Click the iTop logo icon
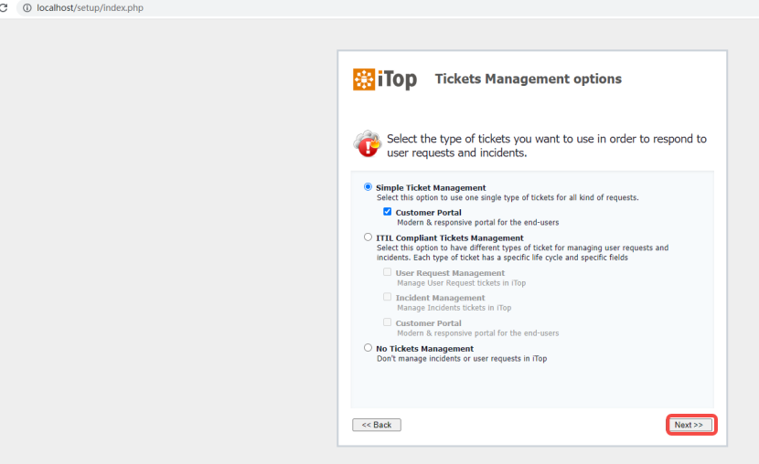This screenshot has width=759, height=464. point(364,79)
